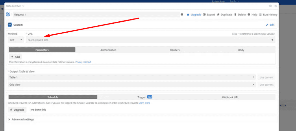
Task: Switch to the Authorization tab
Action: pyautogui.click(x=108, y=50)
